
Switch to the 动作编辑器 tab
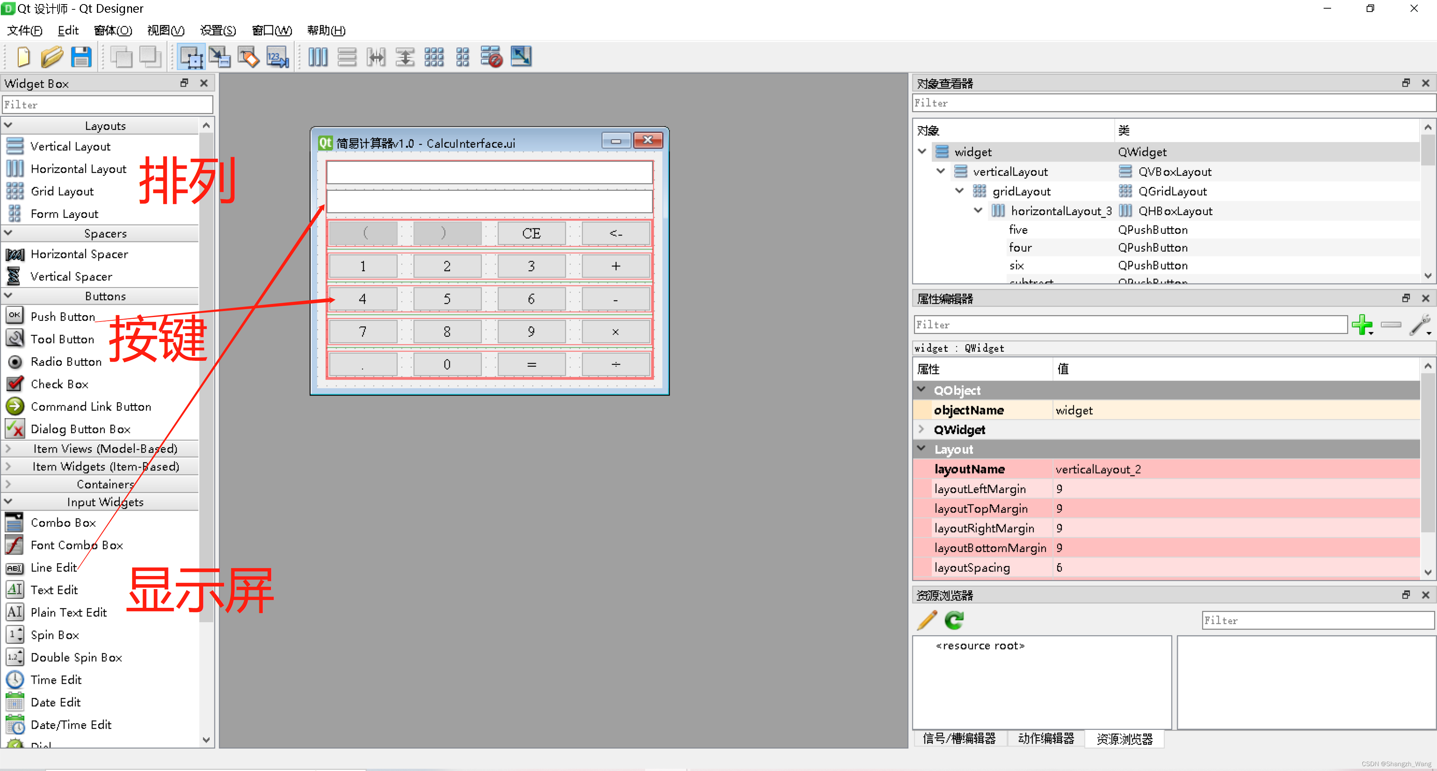1046,739
